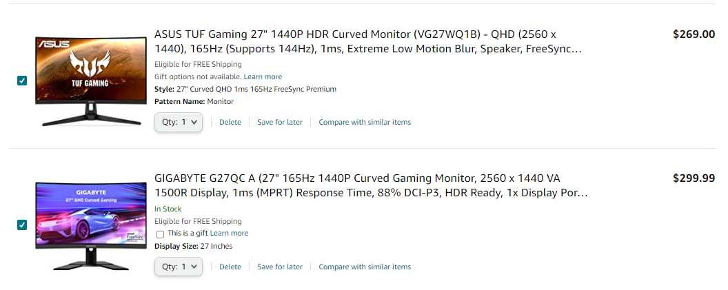The height and width of the screenshot is (290, 728).
Task: Save the GIGABYTE monitor for later
Action: pyautogui.click(x=280, y=267)
